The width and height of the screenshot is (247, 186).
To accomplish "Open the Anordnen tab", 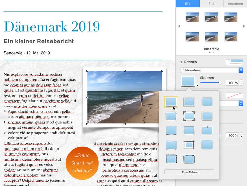I will coord(235,4).
